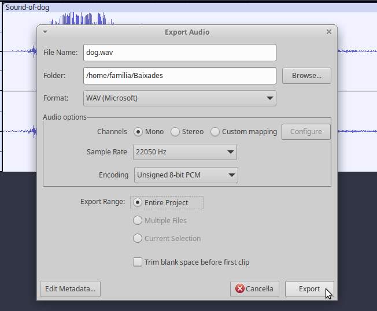Click the Encoding label

pyautogui.click(x=114, y=175)
